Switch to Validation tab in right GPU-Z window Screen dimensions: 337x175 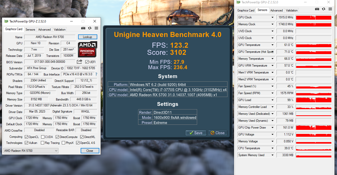(x=292, y=10)
